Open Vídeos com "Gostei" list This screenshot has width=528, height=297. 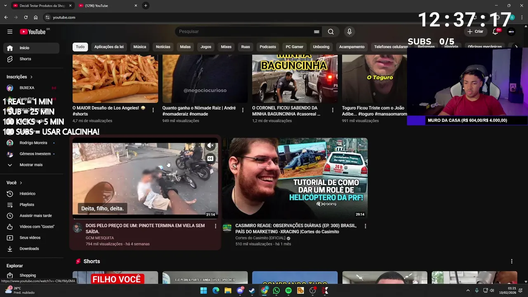(31, 226)
